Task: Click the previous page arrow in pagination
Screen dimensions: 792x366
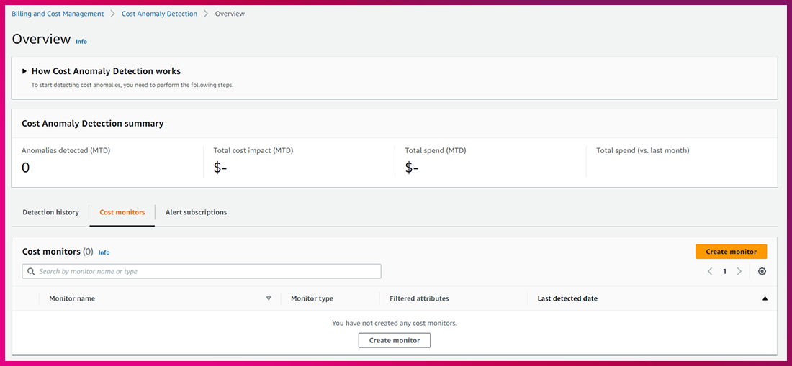Action: pos(710,271)
